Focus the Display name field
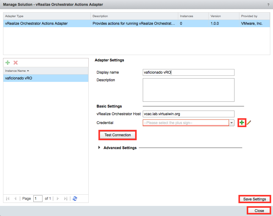Viewport: 273px width, 216px height. pyautogui.click(x=189, y=72)
